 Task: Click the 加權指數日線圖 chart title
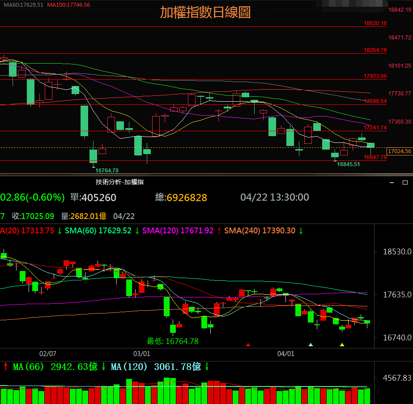pyautogui.click(x=205, y=13)
